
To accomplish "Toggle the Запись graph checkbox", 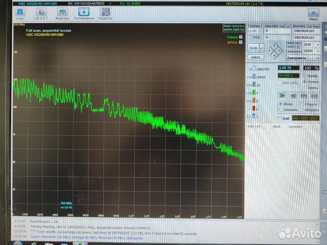I will click(x=241, y=42).
